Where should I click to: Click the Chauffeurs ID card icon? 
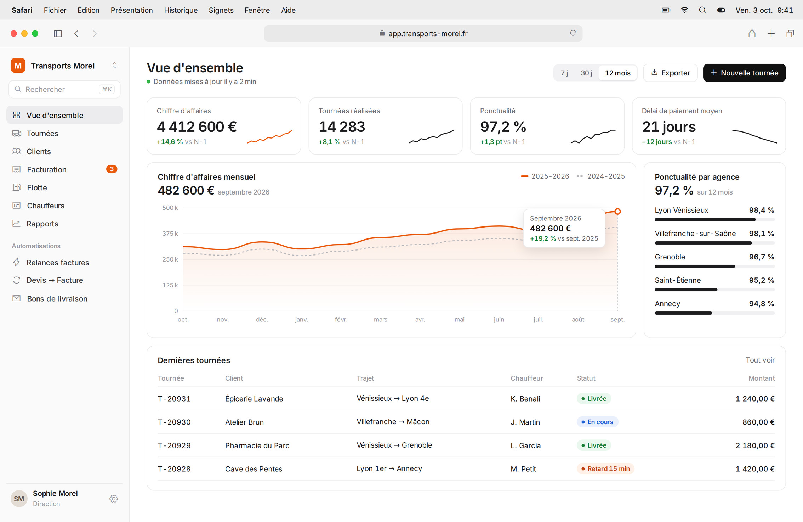(x=16, y=206)
